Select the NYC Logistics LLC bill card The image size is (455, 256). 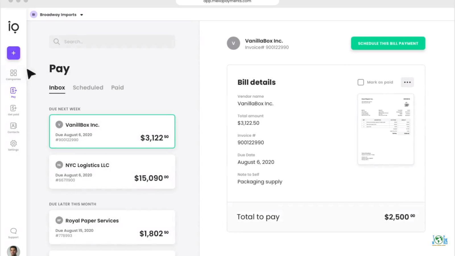[112, 172]
